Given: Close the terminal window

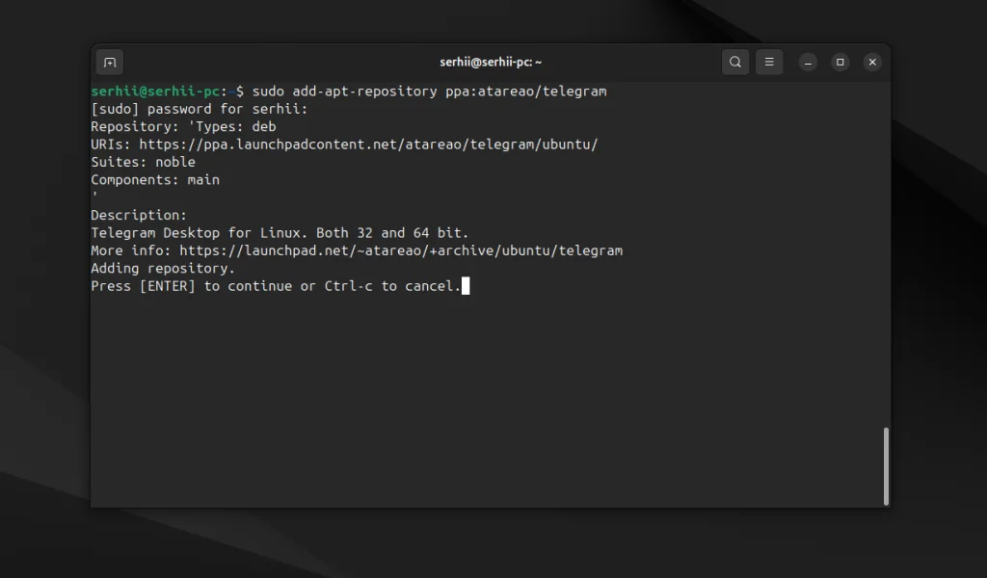Looking at the screenshot, I should click(x=872, y=63).
